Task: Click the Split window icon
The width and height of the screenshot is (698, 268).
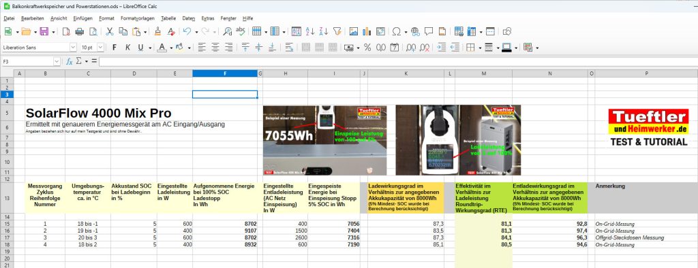Action: pos(490,31)
